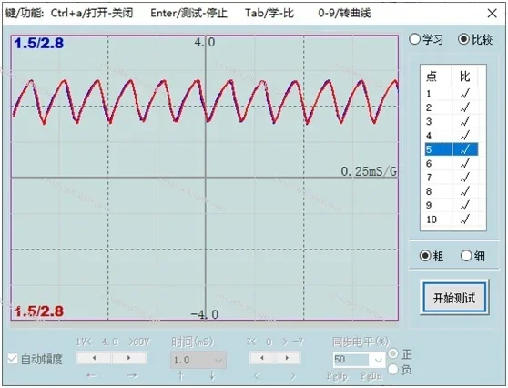This screenshot has width=508, height=388.
Task: Close the waveform comparison window
Action: point(493,14)
